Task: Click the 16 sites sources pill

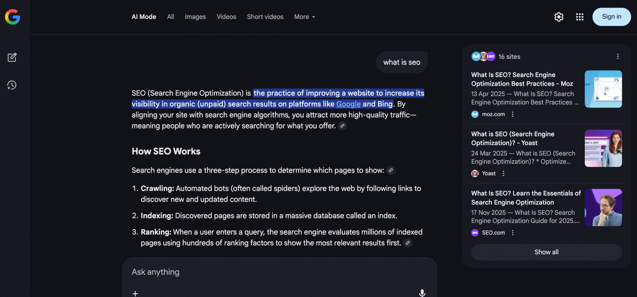Action: tap(496, 57)
